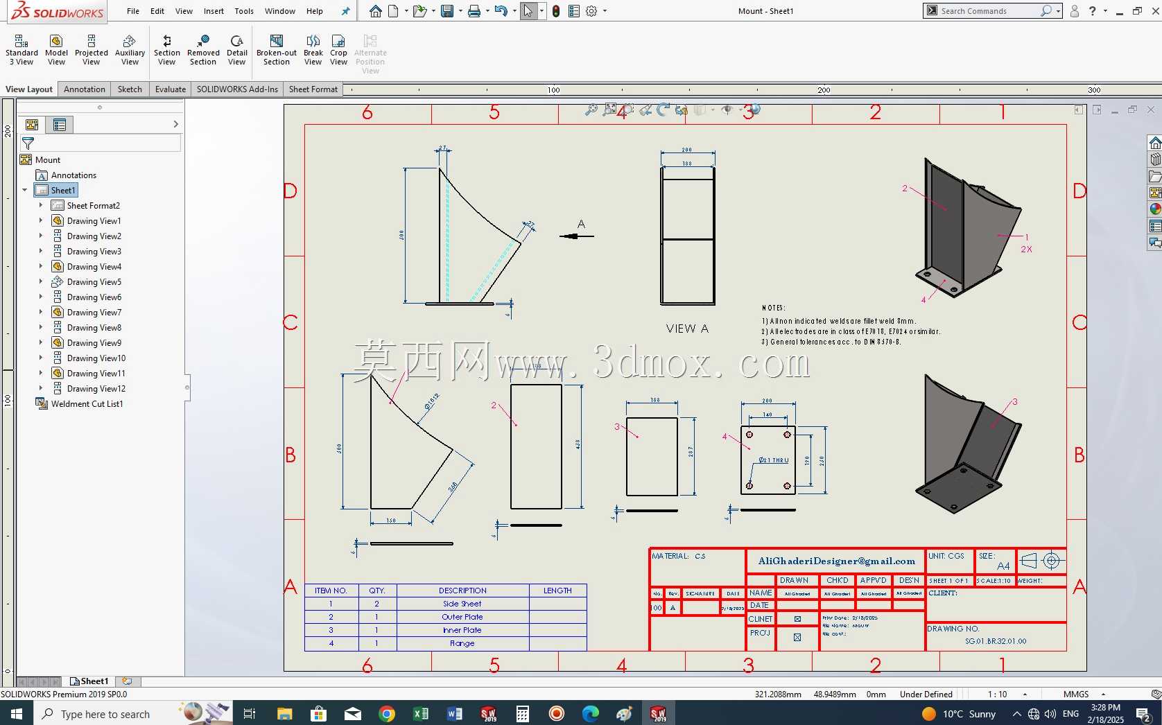Open the Appearances task pane icon
This screenshot has width=1162, height=725.
(1155, 209)
